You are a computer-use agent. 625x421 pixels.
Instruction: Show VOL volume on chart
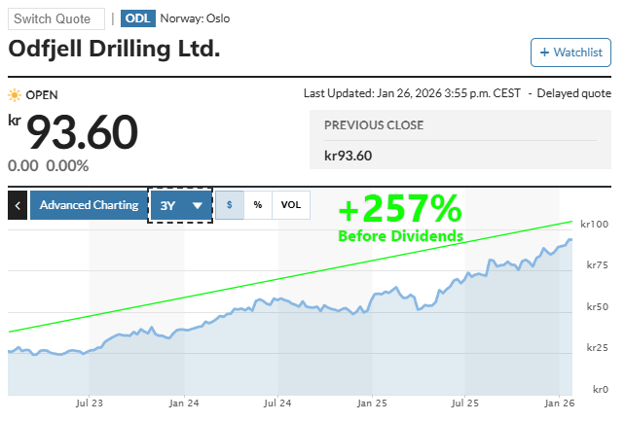tap(291, 205)
